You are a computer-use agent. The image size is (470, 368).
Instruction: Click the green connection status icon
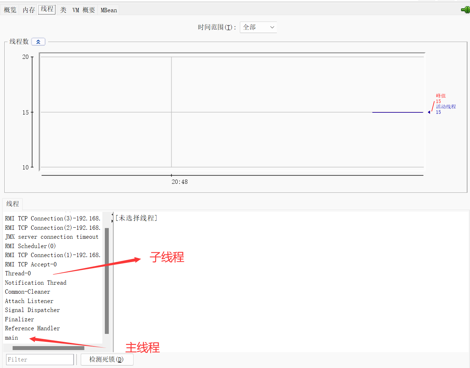click(465, 10)
